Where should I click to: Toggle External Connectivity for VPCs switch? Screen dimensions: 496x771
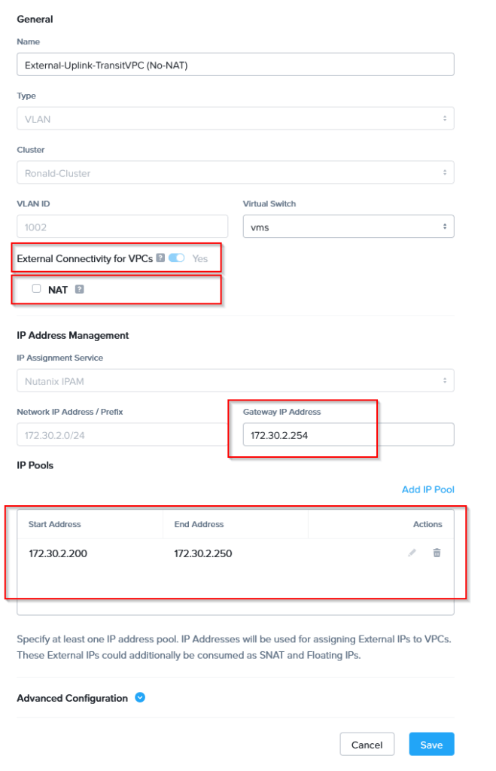click(x=177, y=258)
